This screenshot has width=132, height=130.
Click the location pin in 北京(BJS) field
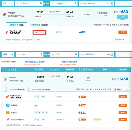tap(41, 3)
